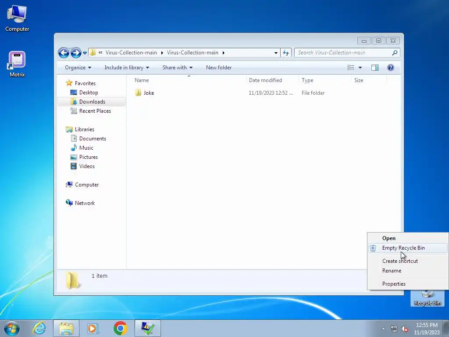Viewport: 449px width, 337px height.
Task: Launch Windows Media Player from taskbar
Action: click(93, 328)
